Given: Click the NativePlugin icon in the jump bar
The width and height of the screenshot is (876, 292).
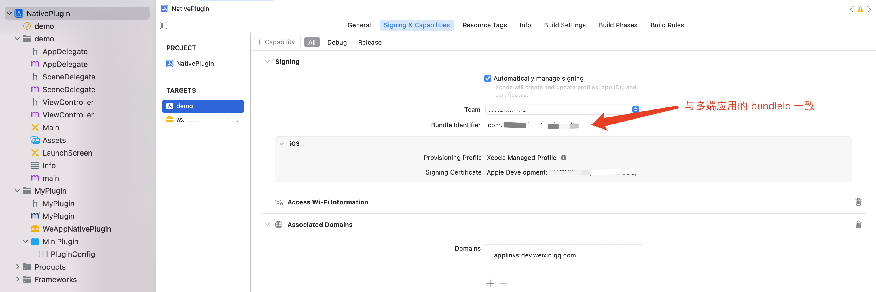Looking at the screenshot, I should [165, 9].
